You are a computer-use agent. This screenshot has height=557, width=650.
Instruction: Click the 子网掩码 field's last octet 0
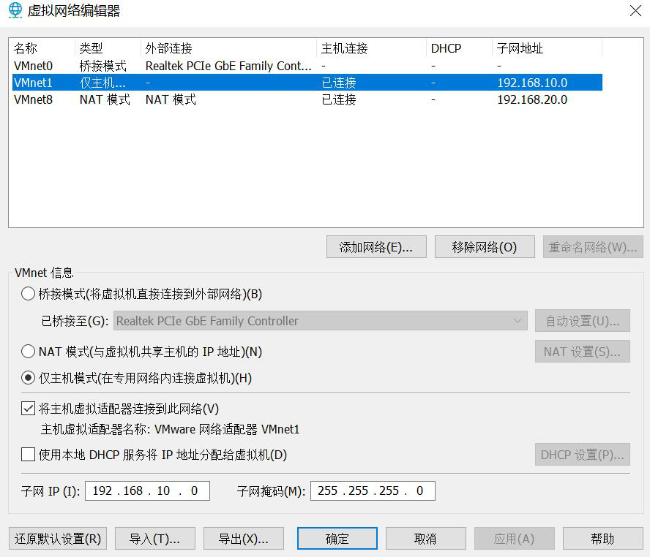coord(419,490)
